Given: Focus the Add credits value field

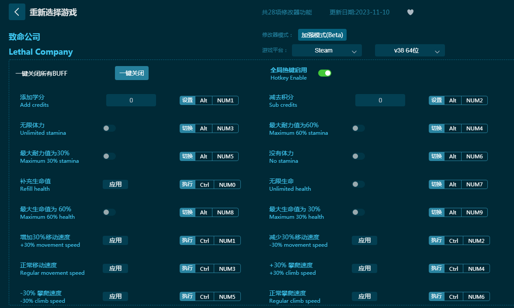Looking at the screenshot, I should click(x=131, y=100).
